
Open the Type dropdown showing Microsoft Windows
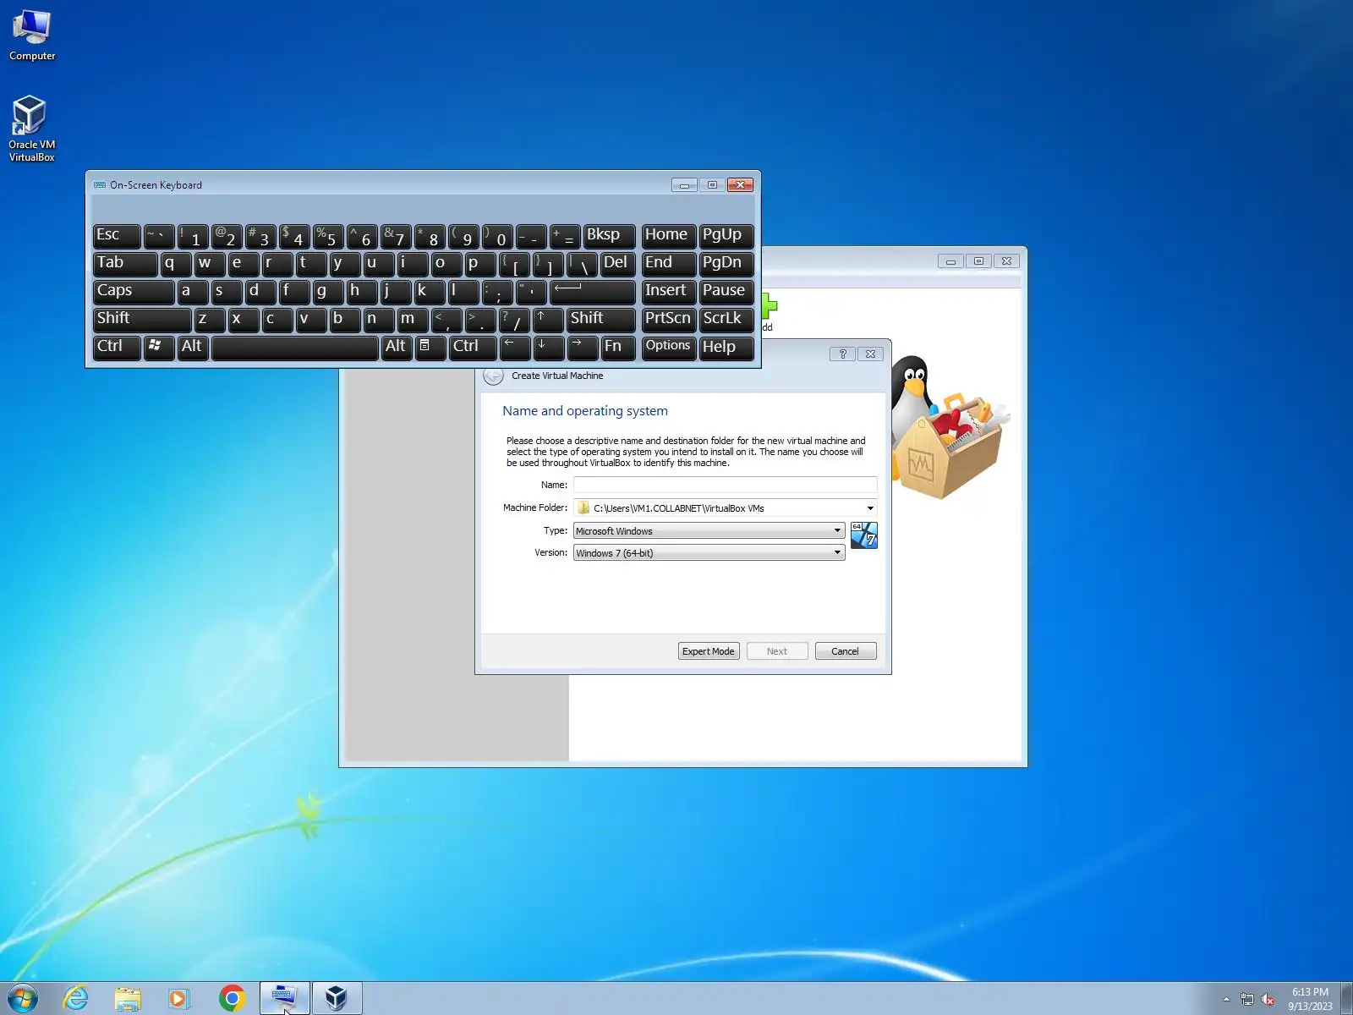709,530
